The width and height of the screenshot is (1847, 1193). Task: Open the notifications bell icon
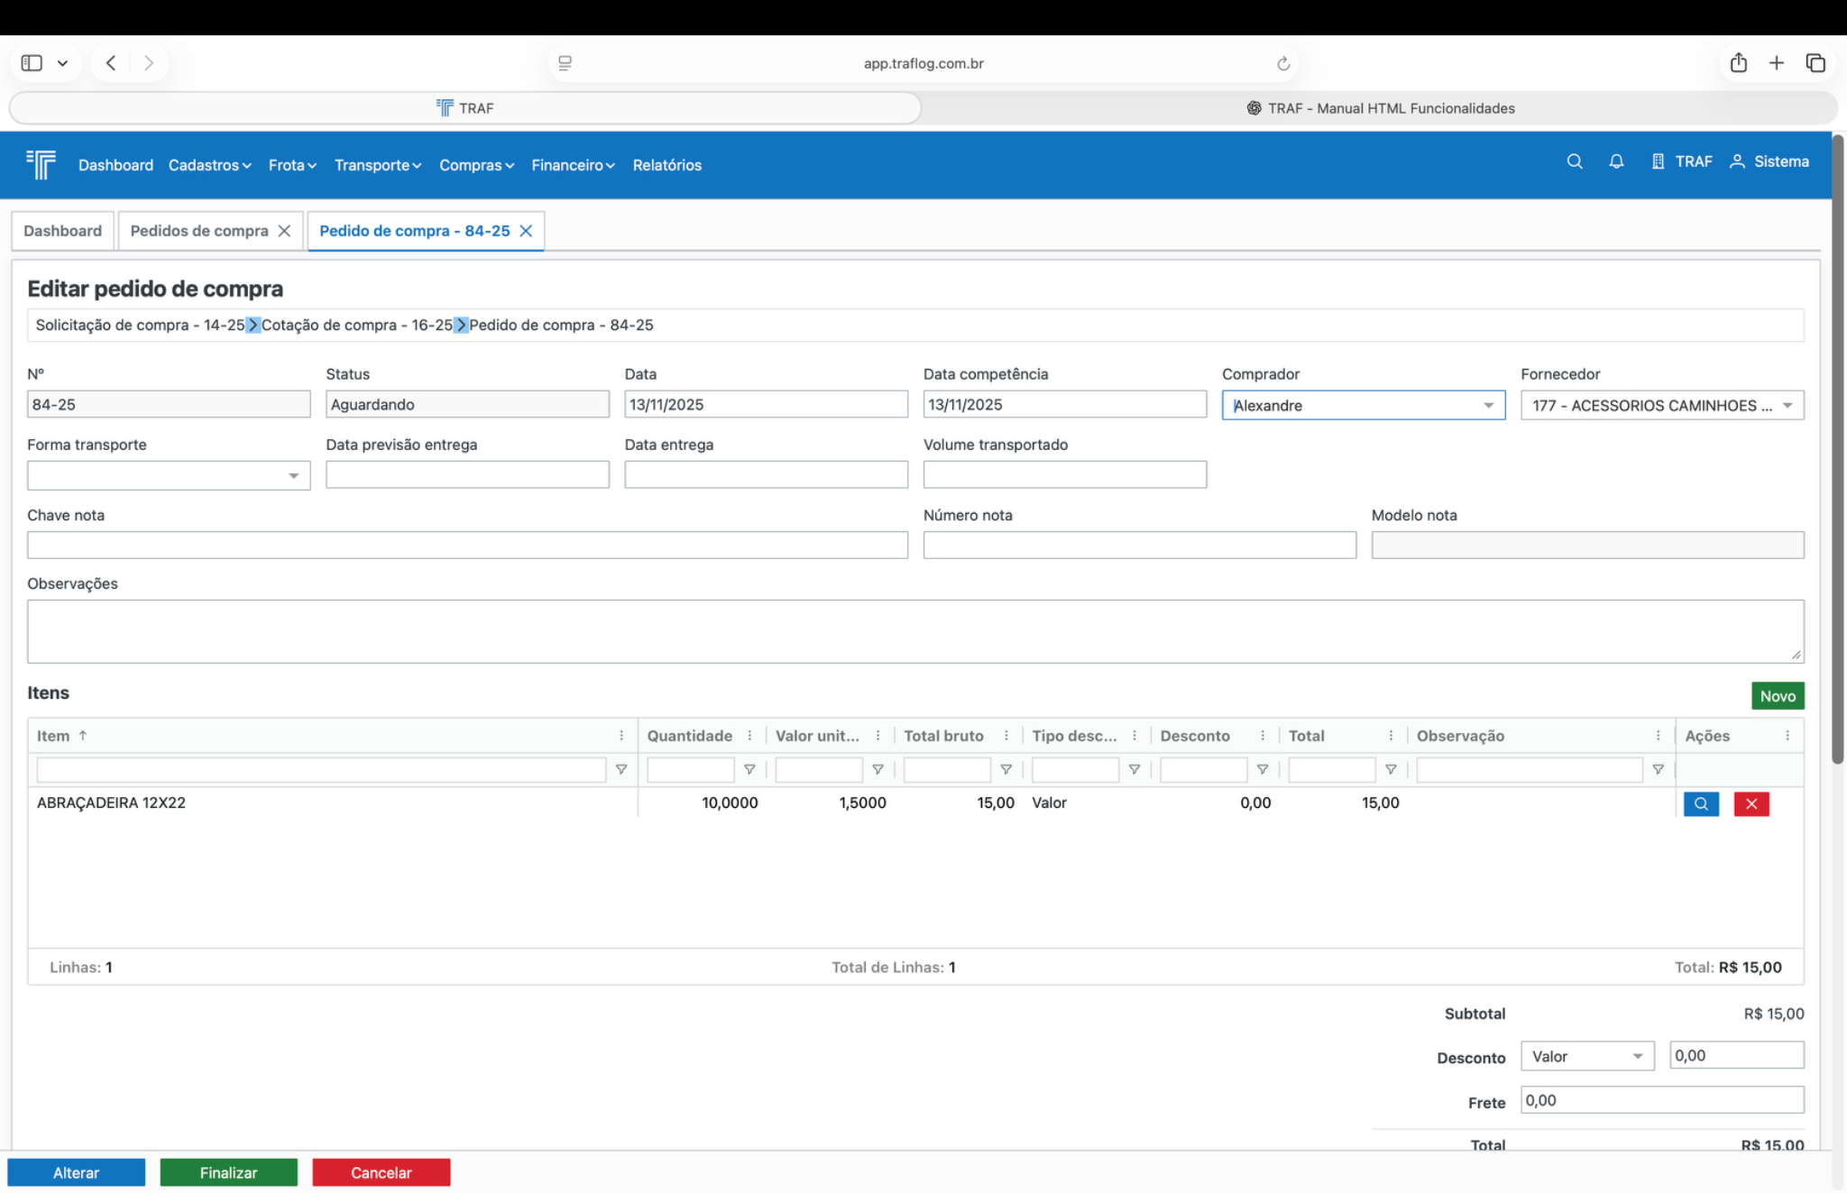pyautogui.click(x=1616, y=161)
